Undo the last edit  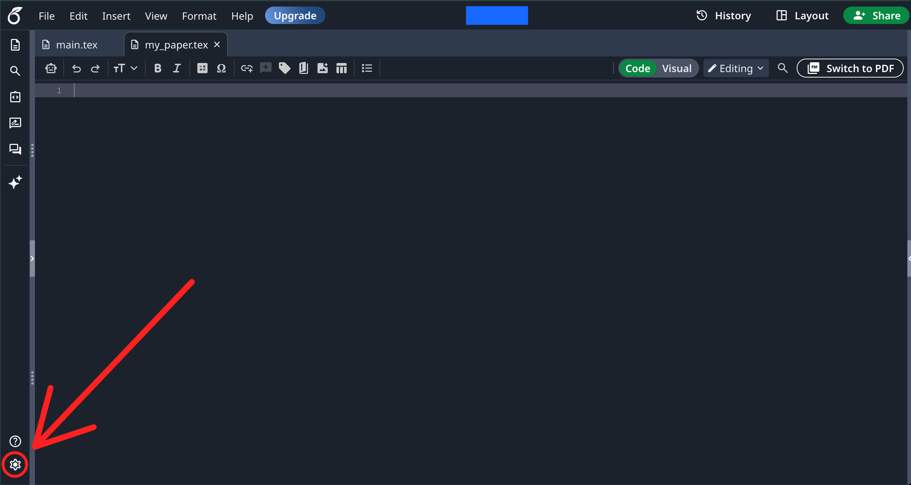(x=76, y=68)
